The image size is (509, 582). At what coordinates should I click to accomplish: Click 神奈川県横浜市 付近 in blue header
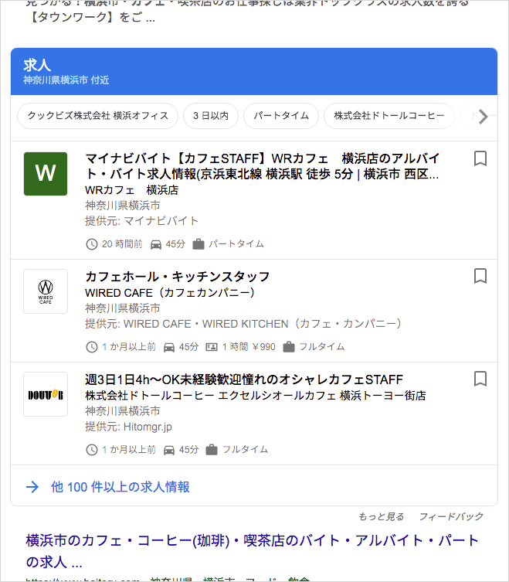tap(66, 80)
